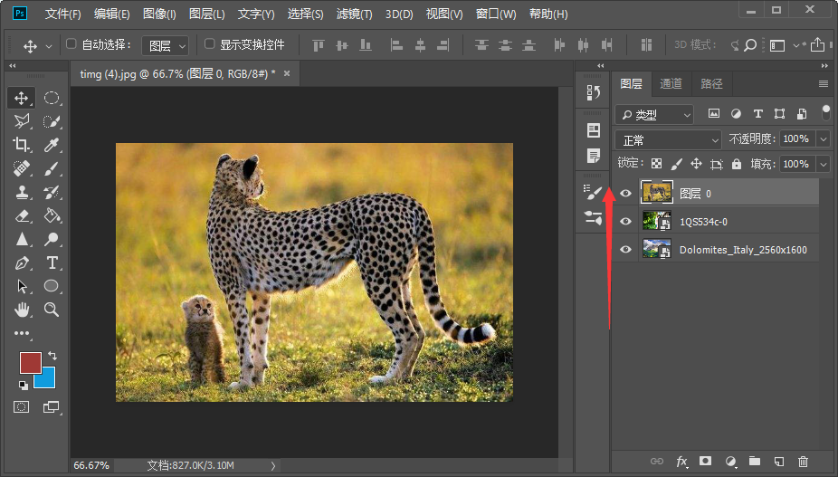Open the History panel icon
The image size is (838, 477).
click(x=593, y=93)
